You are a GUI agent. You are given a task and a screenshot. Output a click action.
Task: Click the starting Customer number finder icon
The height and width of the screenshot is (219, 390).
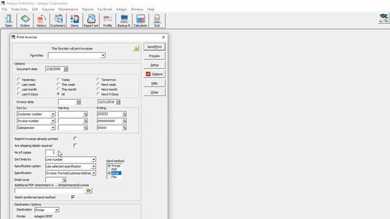85,114
